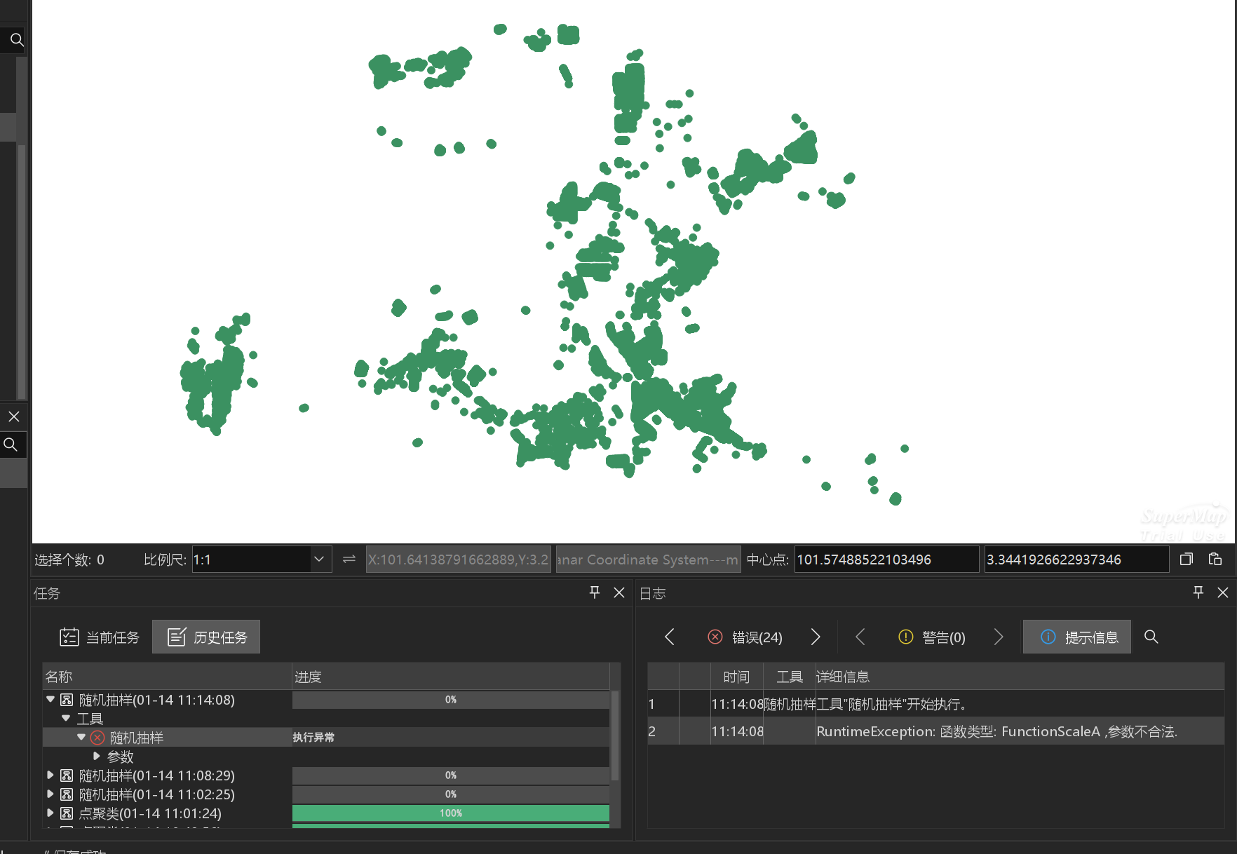Go to previous error arrow
Image resolution: width=1237 pixels, height=854 pixels.
[x=670, y=637]
